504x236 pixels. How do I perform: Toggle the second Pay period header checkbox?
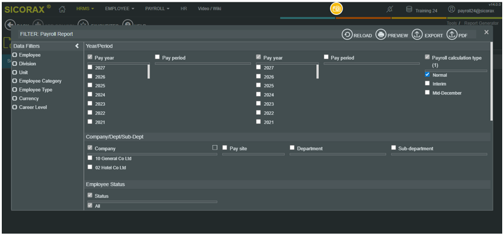coord(326,56)
